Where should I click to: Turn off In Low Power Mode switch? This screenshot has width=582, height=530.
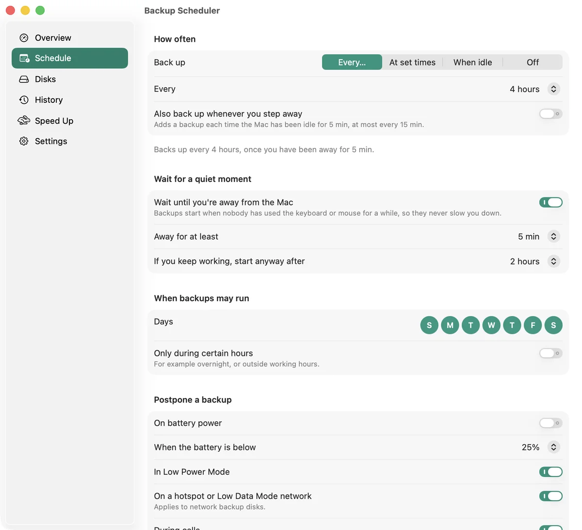click(550, 472)
